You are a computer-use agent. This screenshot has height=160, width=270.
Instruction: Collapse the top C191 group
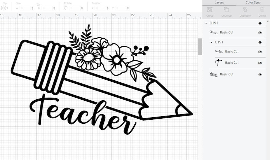(x=206, y=23)
